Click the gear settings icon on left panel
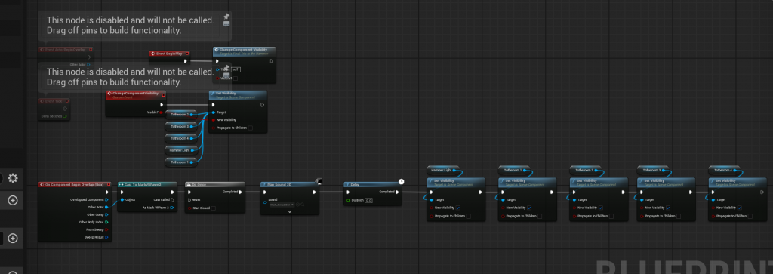This screenshot has height=274, width=773. click(13, 178)
